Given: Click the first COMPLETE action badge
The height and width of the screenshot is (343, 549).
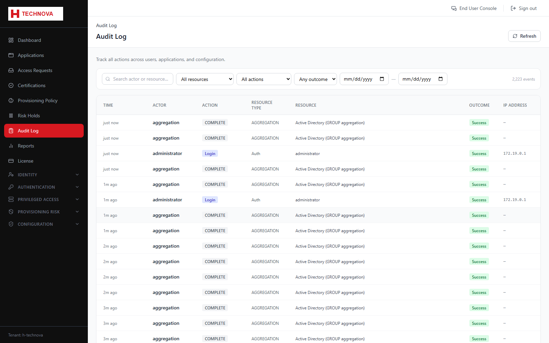Looking at the screenshot, I should [x=215, y=123].
